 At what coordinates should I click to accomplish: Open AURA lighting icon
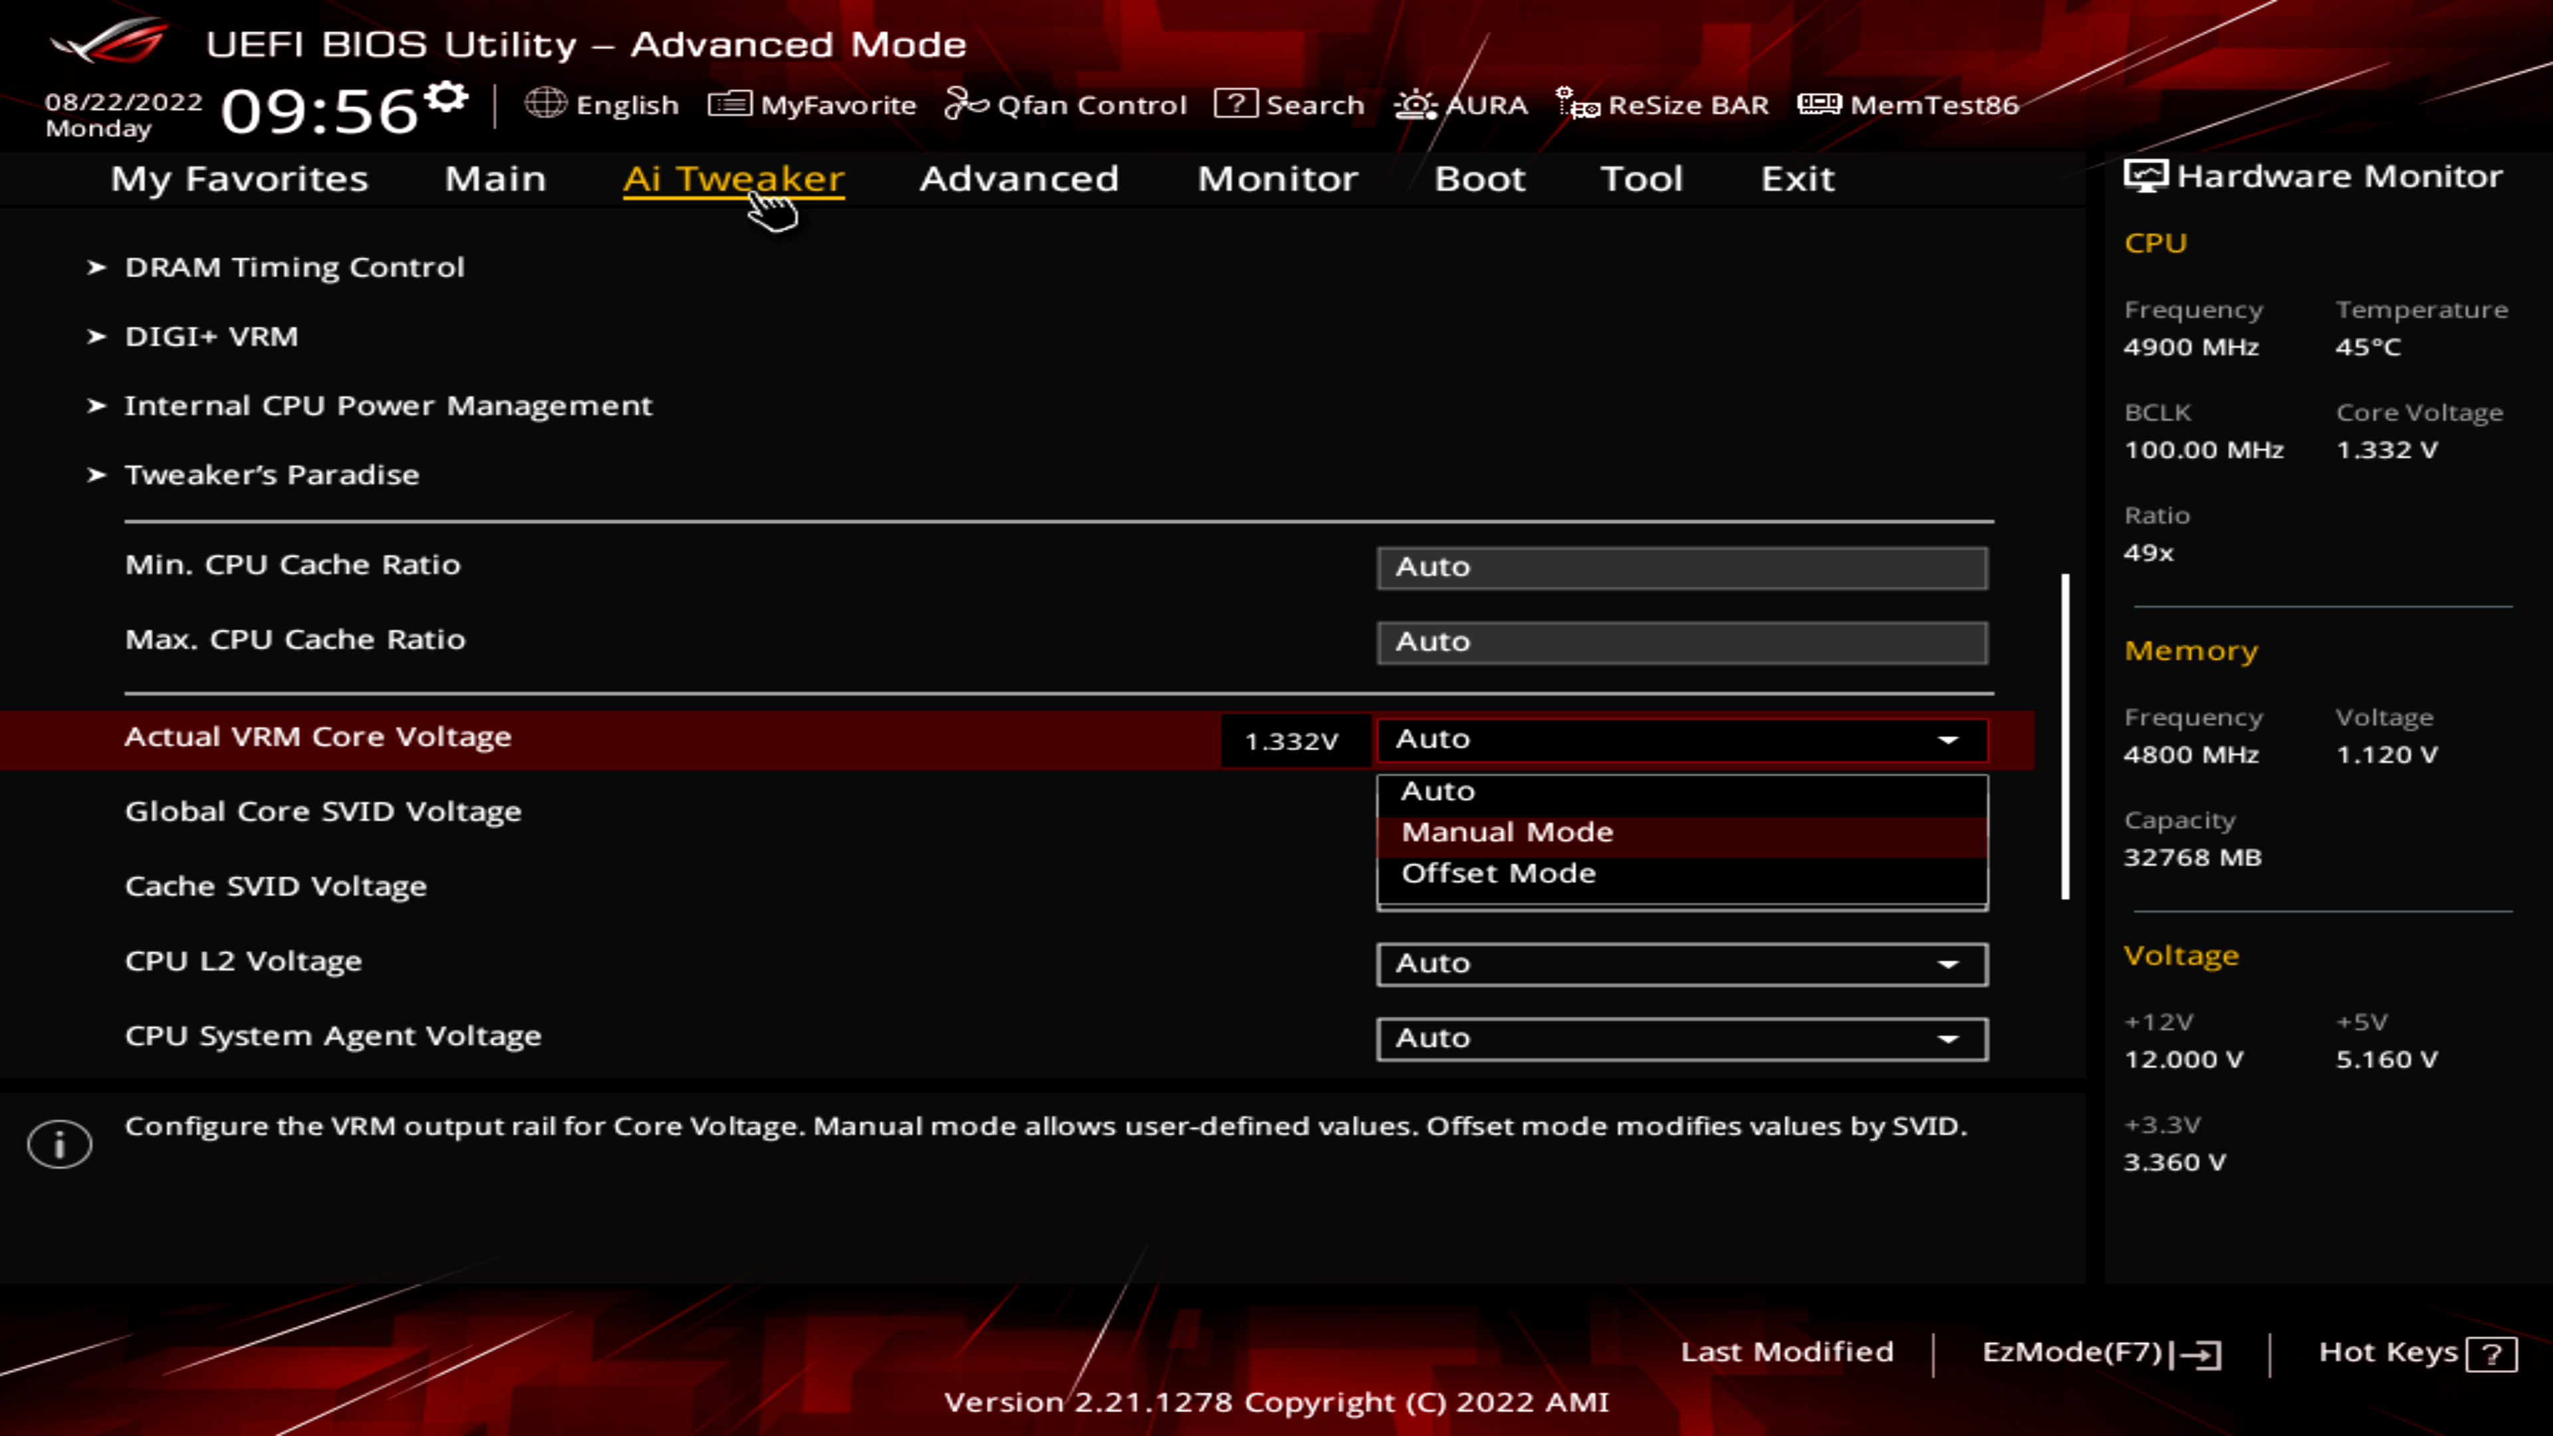pyautogui.click(x=1415, y=103)
